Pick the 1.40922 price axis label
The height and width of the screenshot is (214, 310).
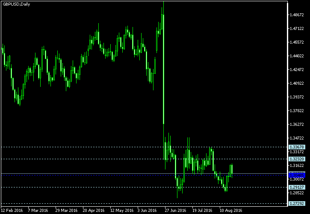297,83
